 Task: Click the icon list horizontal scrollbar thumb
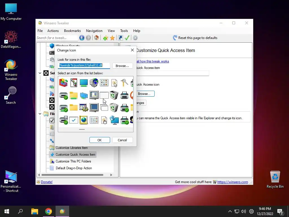pyautogui.click(x=82, y=129)
